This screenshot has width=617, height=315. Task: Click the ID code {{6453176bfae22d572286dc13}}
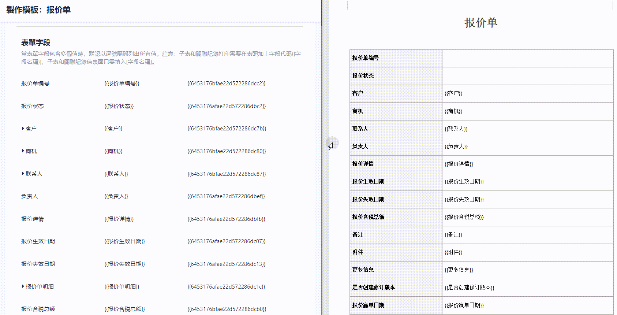(227, 264)
